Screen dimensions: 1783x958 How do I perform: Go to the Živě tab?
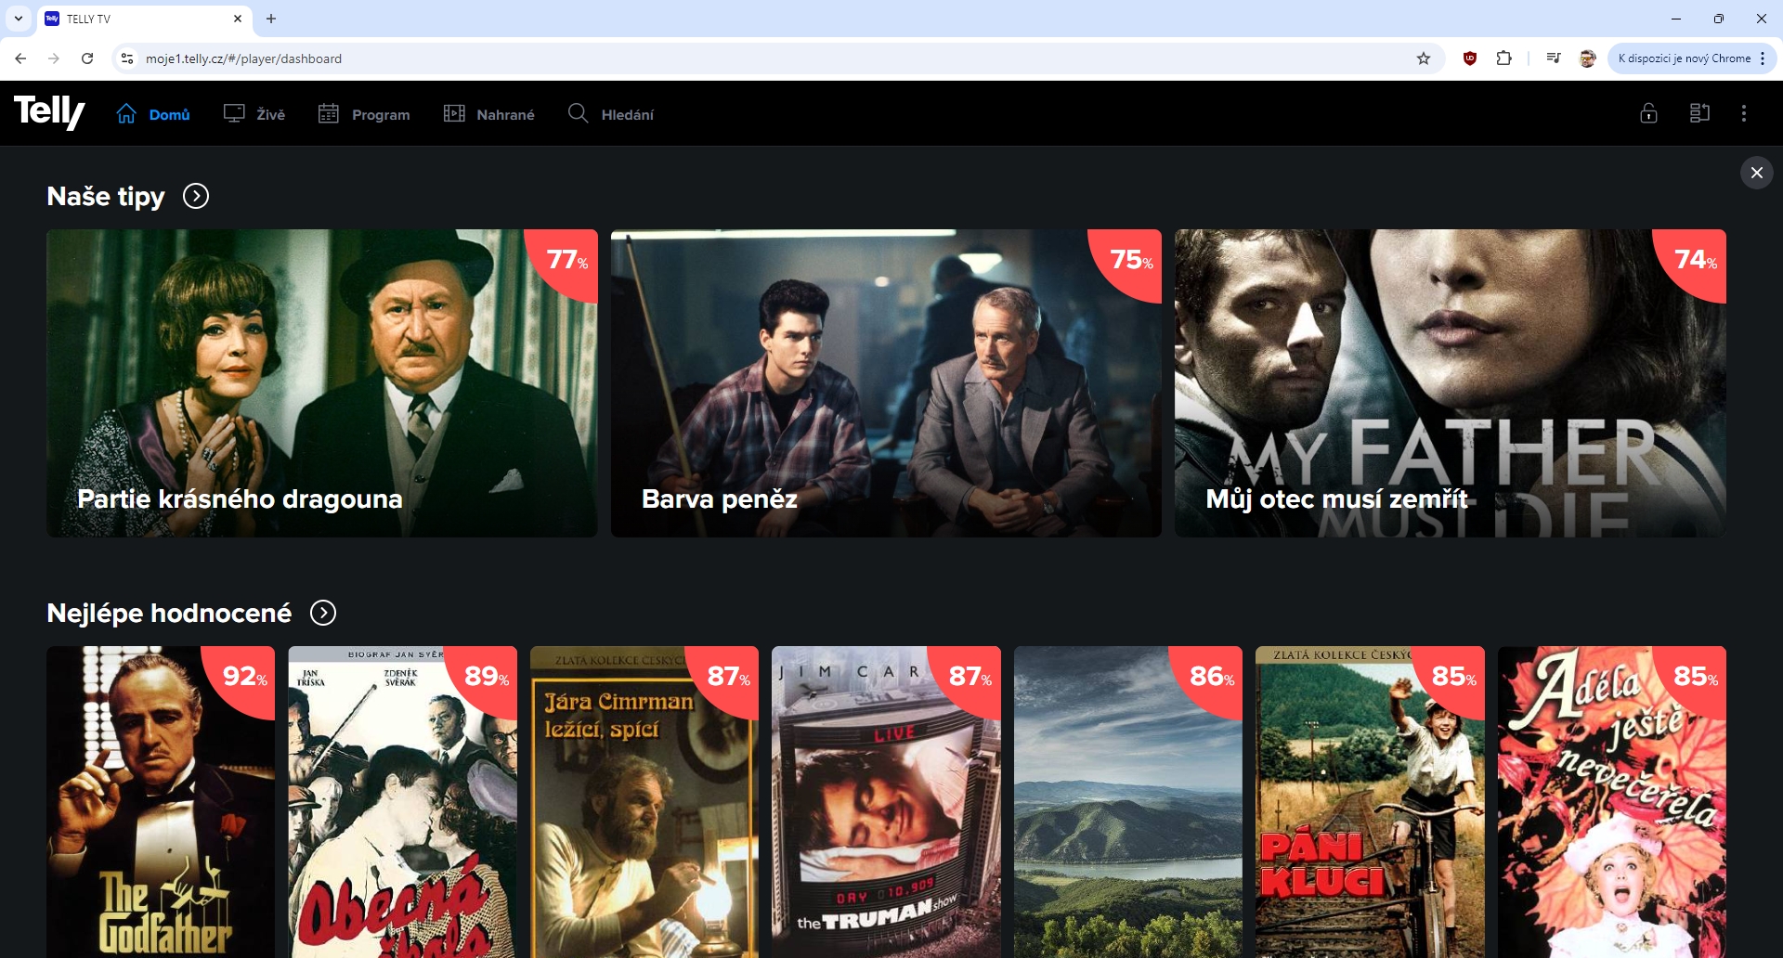point(254,114)
